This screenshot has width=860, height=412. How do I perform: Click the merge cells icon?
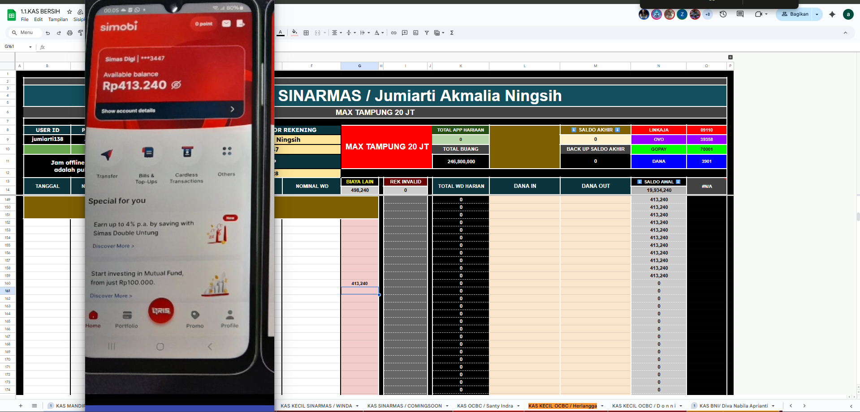tap(318, 33)
